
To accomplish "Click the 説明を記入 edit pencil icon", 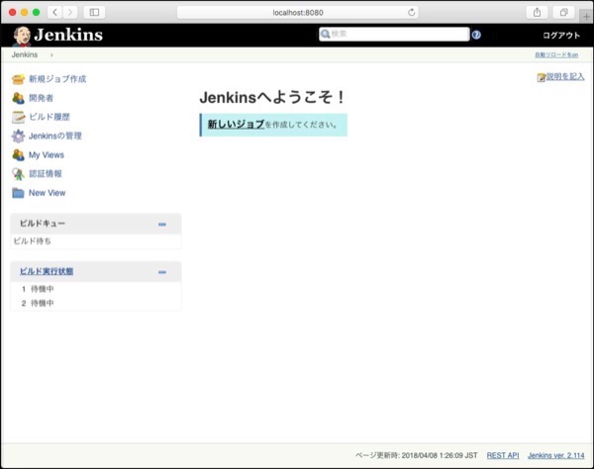I will coord(542,77).
